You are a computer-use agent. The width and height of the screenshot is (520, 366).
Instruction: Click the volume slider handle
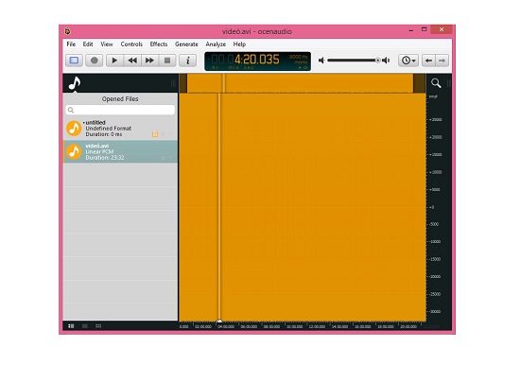pyautogui.click(x=377, y=61)
